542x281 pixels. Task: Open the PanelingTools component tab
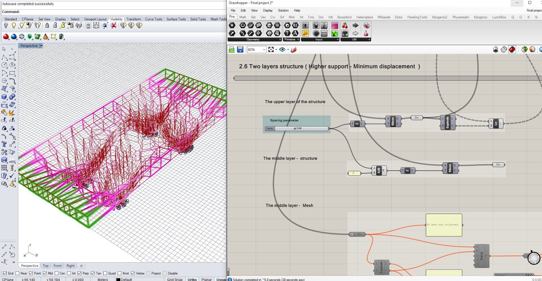pos(417,17)
